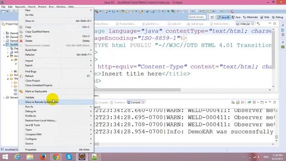Expand the Run As submenu
Viewport: 286px width, 161px height.
coord(56,106)
